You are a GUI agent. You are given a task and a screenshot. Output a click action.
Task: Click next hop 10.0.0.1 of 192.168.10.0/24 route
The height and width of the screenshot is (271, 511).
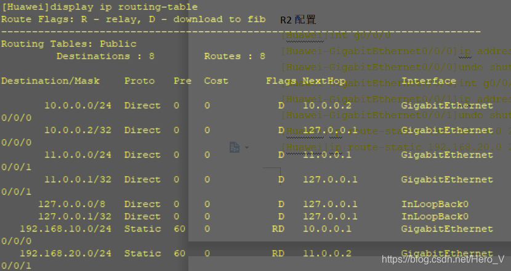point(327,229)
